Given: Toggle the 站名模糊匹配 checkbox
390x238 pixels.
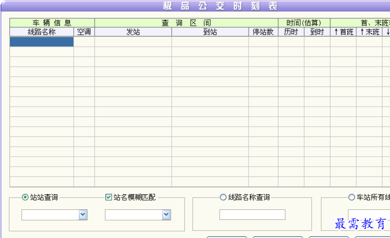Looking at the screenshot, I should coord(109,197).
